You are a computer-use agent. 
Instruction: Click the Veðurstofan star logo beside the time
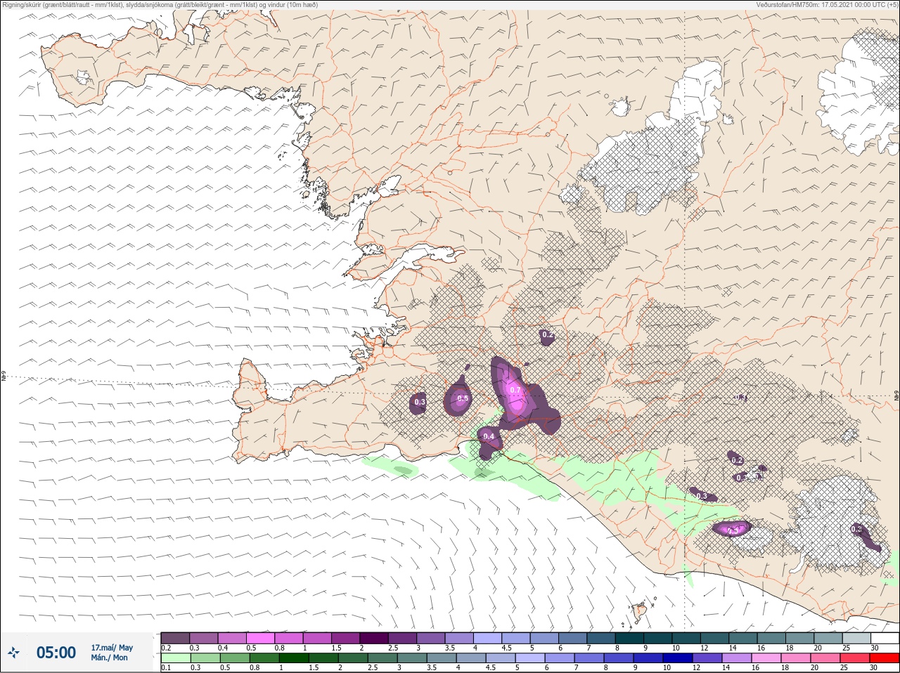point(14,653)
